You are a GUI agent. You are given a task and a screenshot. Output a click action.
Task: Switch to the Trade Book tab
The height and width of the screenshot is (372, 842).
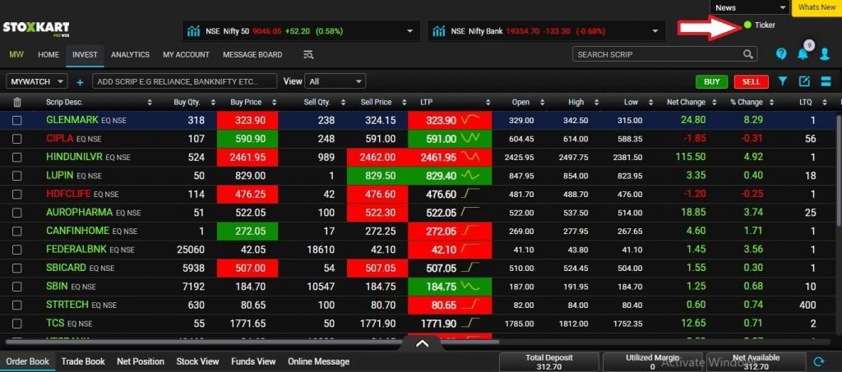coord(83,361)
